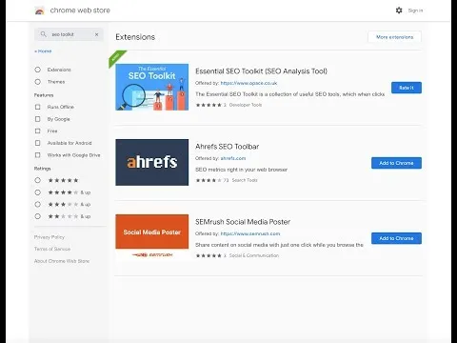Image resolution: width=457 pixels, height=343 pixels.
Task: Select the Extensions radio button
Action: [x=38, y=70]
